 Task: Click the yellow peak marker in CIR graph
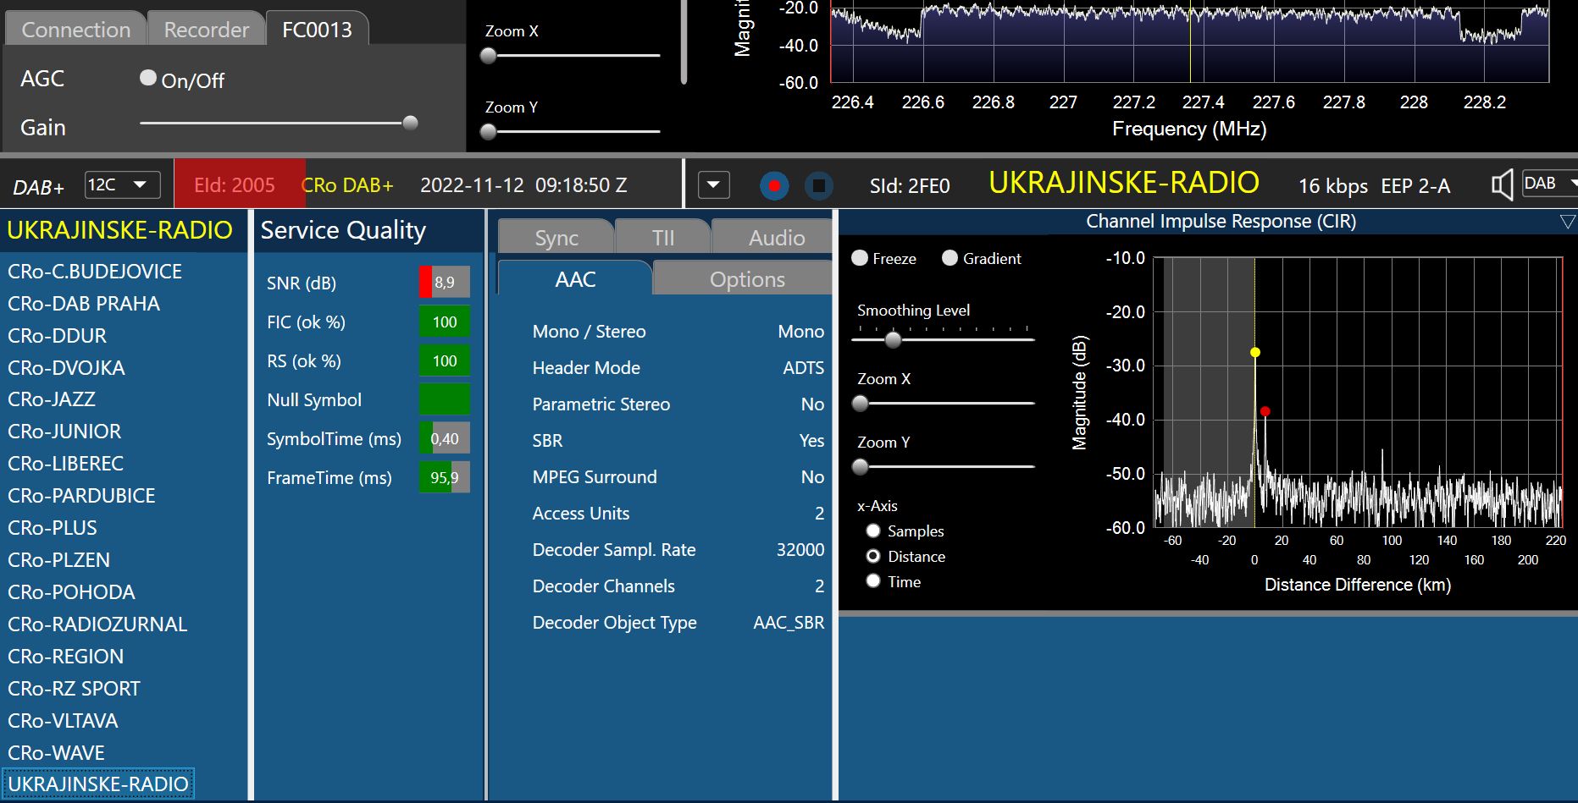tap(1255, 352)
